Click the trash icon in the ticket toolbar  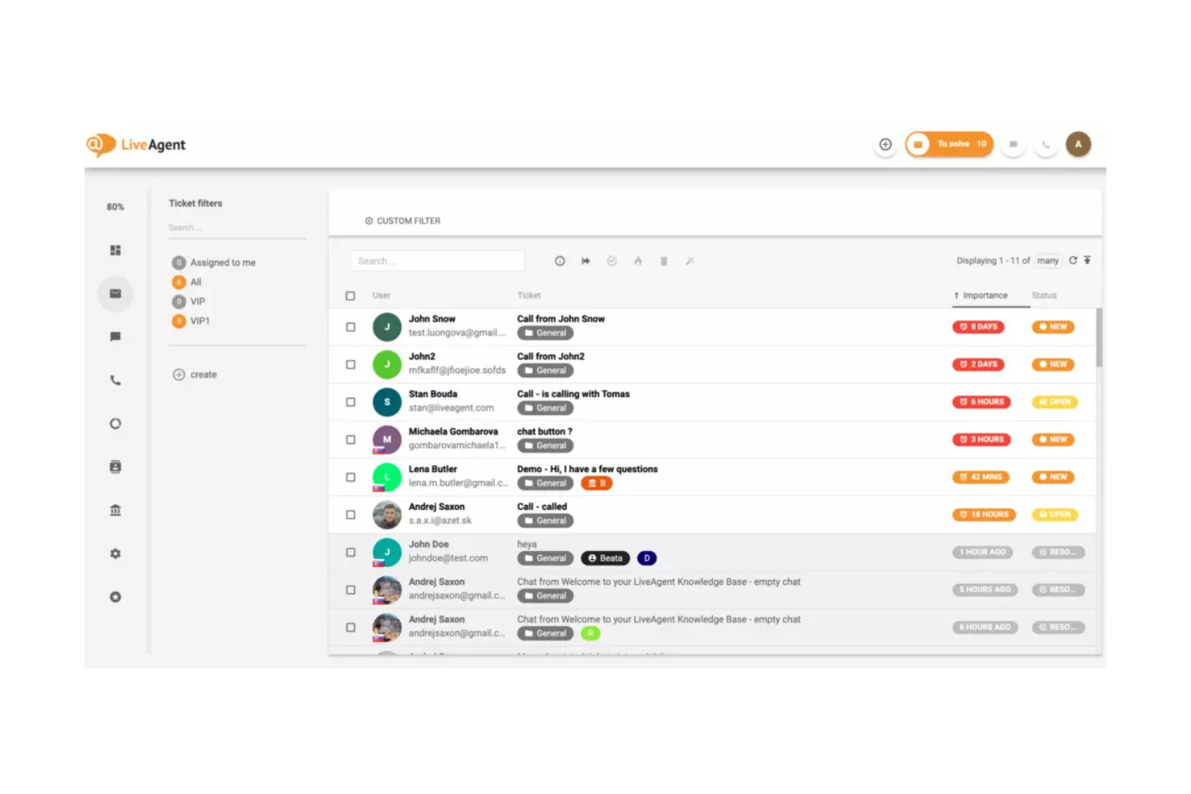click(663, 261)
